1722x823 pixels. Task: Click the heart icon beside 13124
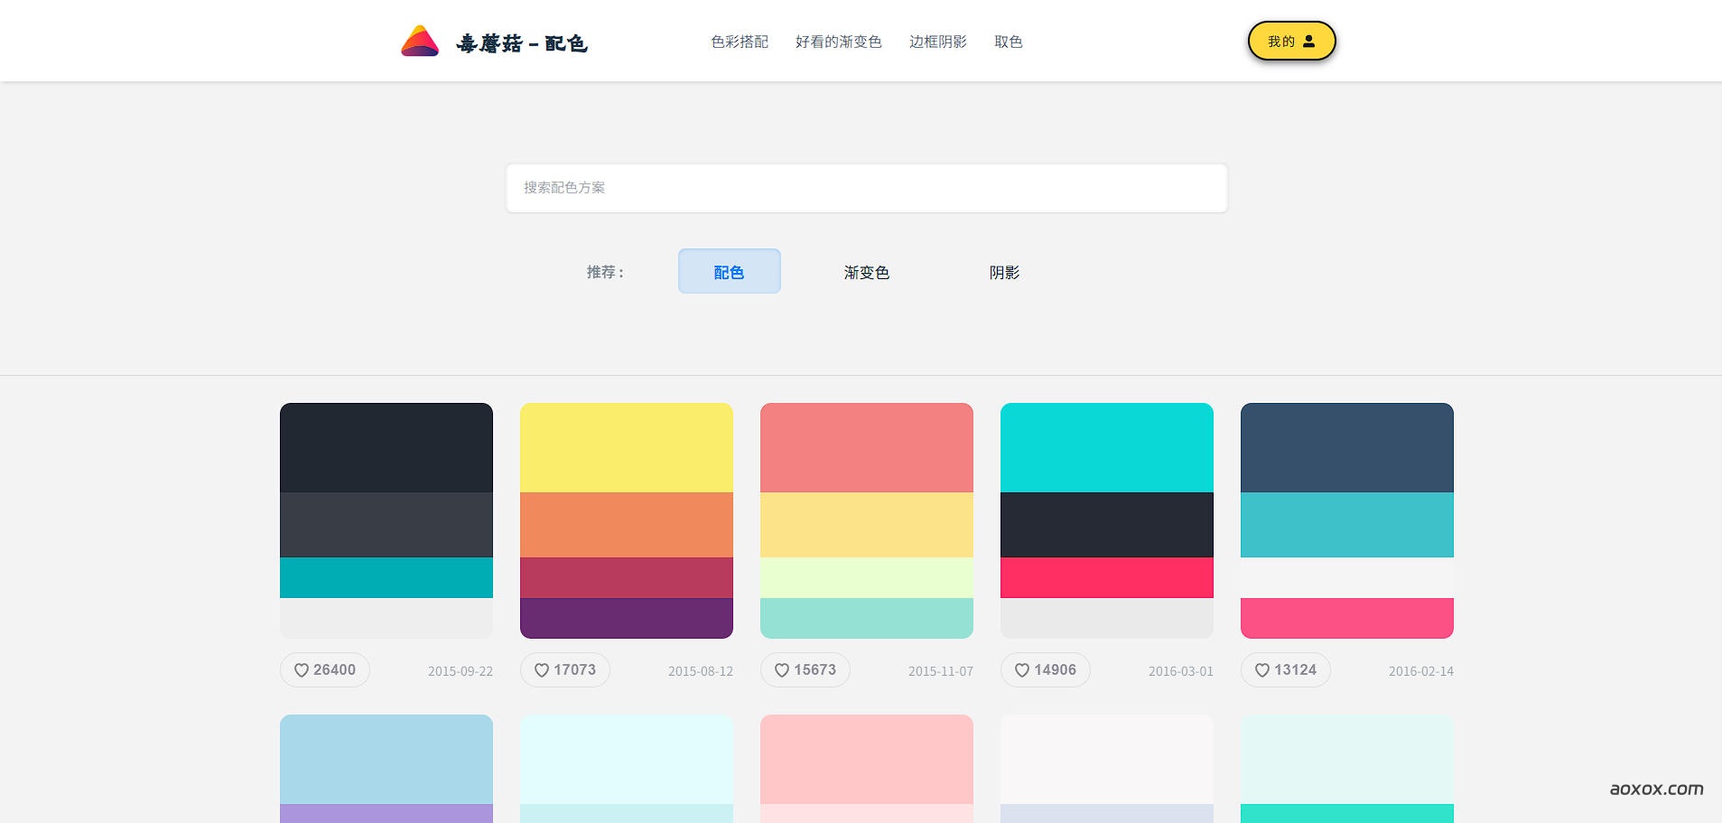coord(1262,670)
